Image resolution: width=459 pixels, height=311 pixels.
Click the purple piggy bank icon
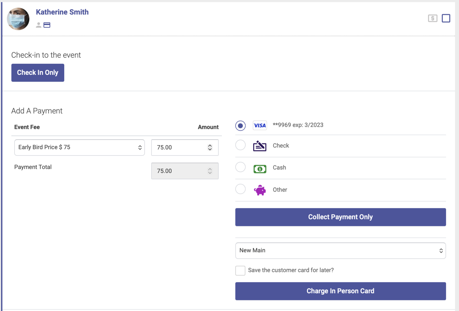[x=260, y=190]
